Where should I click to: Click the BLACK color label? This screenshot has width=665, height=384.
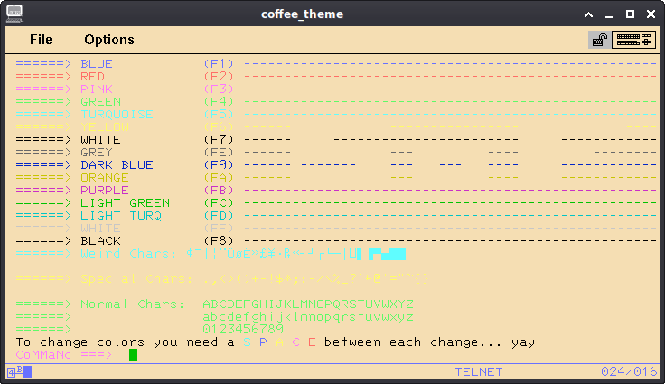(x=101, y=241)
